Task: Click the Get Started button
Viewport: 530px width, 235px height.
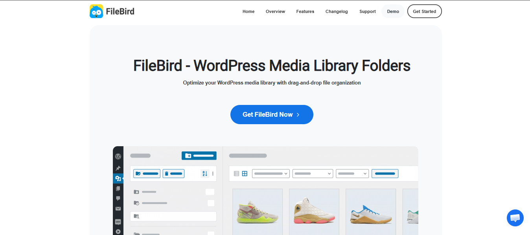Action: click(425, 11)
